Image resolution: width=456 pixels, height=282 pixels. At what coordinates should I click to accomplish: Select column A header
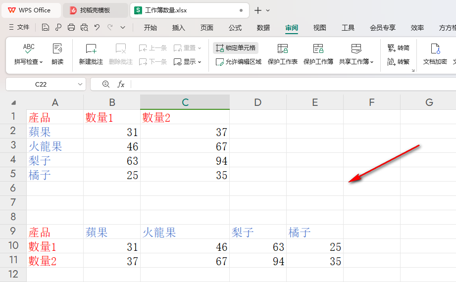click(x=55, y=102)
